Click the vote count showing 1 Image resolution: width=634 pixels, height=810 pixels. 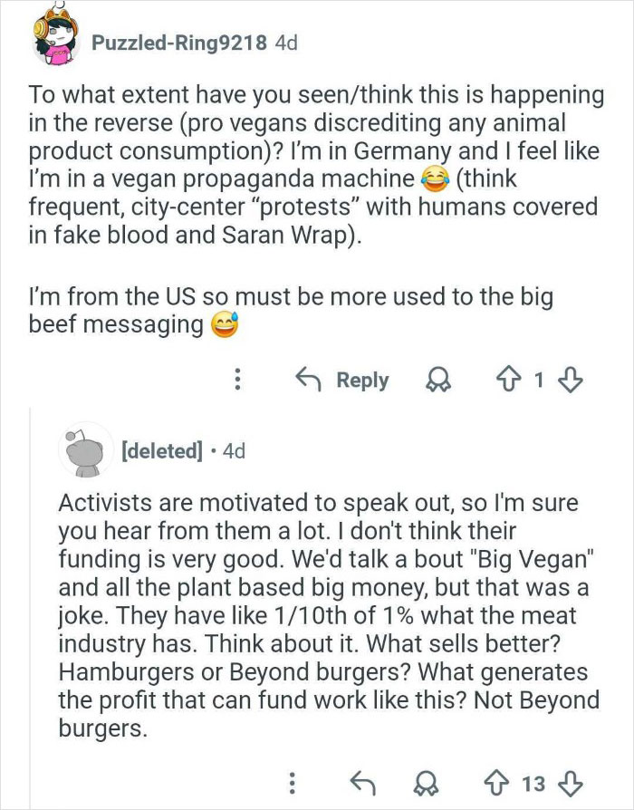point(536,380)
